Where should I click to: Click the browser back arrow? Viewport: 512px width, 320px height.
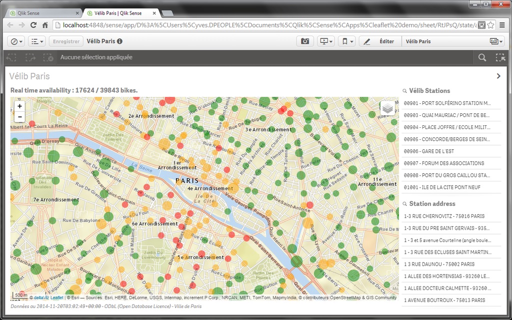click(x=10, y=25)
